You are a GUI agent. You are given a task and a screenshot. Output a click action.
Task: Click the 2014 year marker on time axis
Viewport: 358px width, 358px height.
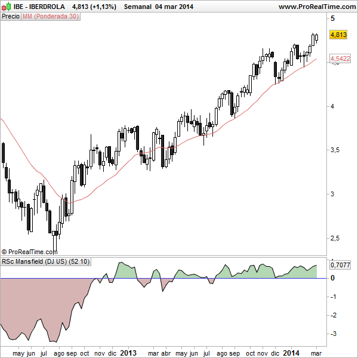coord(291,353)
